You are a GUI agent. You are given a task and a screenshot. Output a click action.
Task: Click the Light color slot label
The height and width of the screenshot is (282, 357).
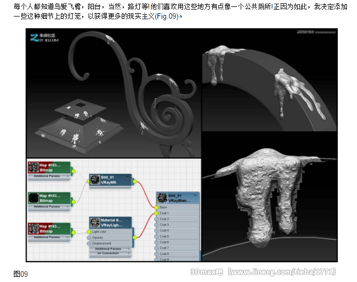click(99, 232)
